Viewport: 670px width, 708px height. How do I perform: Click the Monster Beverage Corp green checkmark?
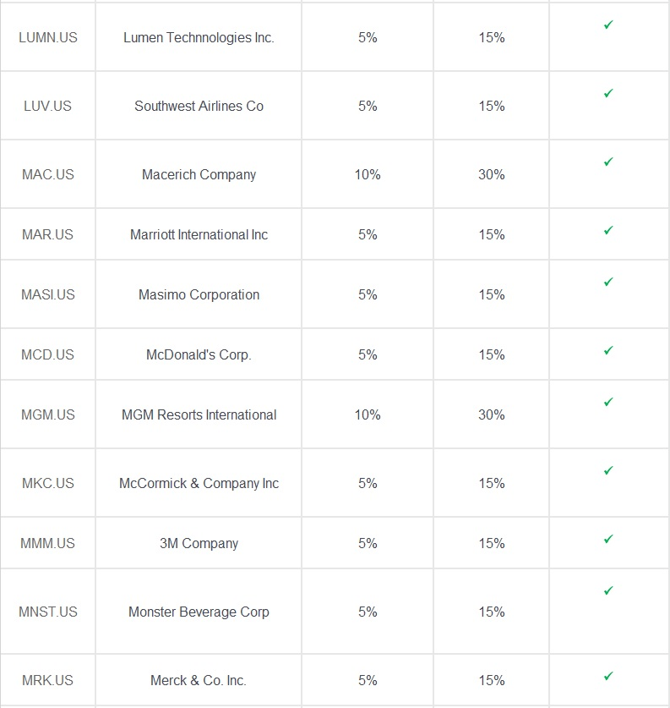pos(608,591)
